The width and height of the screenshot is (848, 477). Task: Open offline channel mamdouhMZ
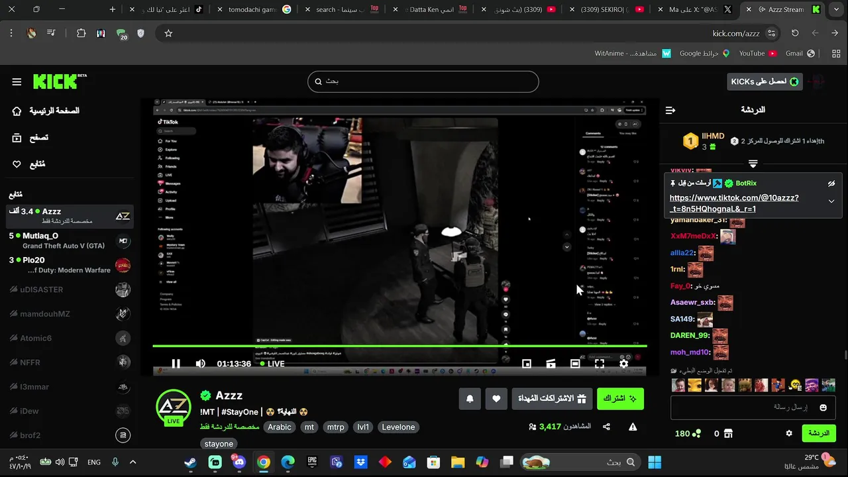click(x=69, y=313)
